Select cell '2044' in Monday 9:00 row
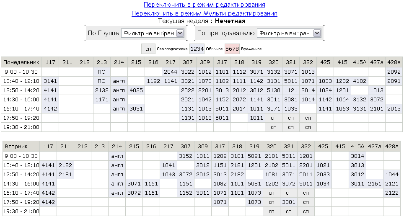 (171, 72)
